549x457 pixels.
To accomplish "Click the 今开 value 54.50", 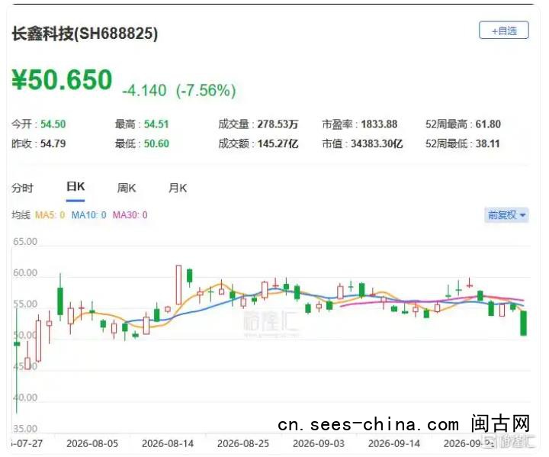I will [x=53, y=124].
